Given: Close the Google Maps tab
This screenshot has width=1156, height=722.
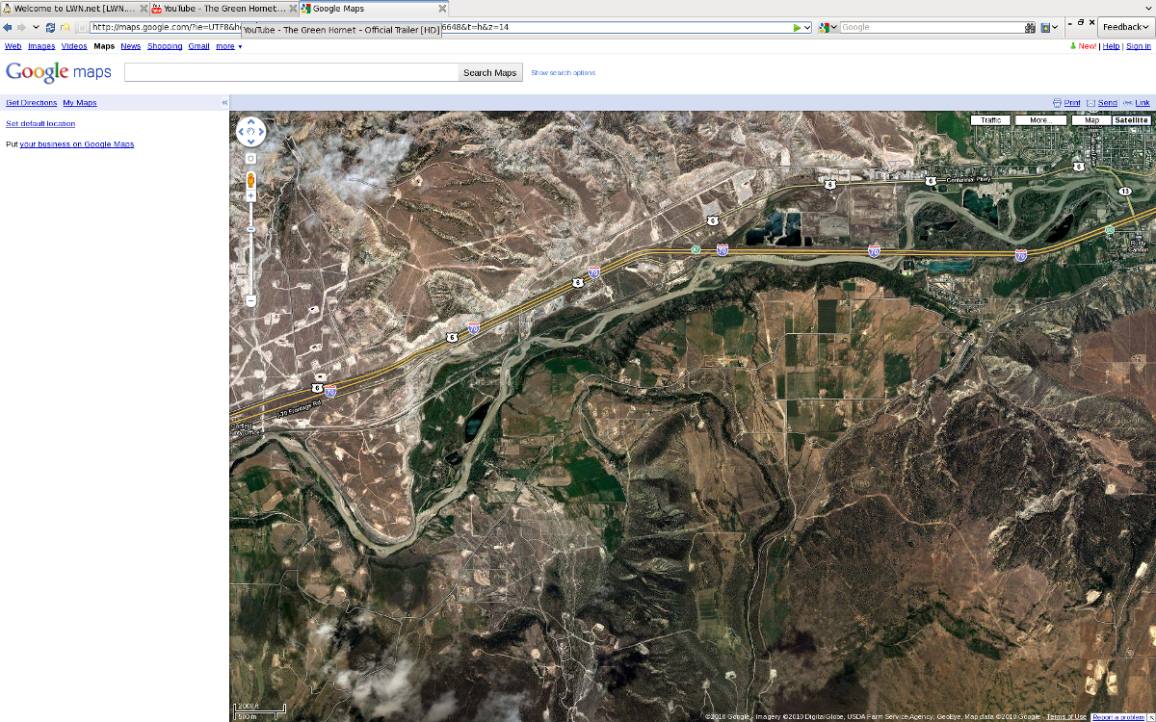Looking at the screenshot, I should pos(442,8).
